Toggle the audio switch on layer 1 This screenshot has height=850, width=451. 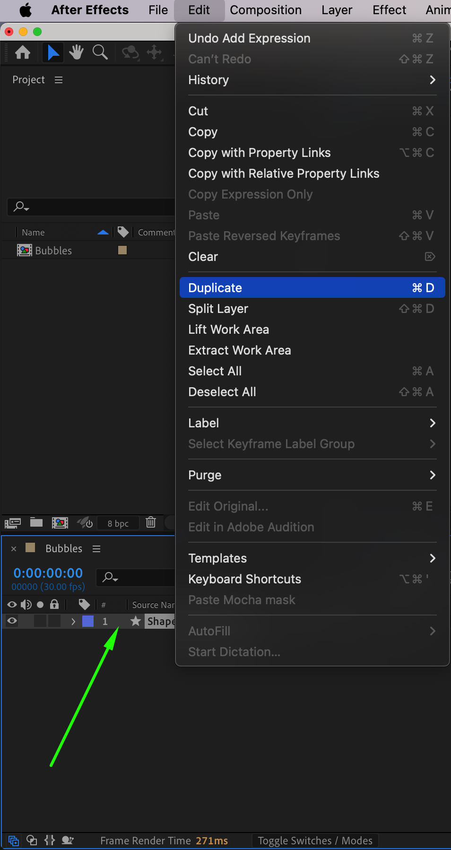(26, 621)
